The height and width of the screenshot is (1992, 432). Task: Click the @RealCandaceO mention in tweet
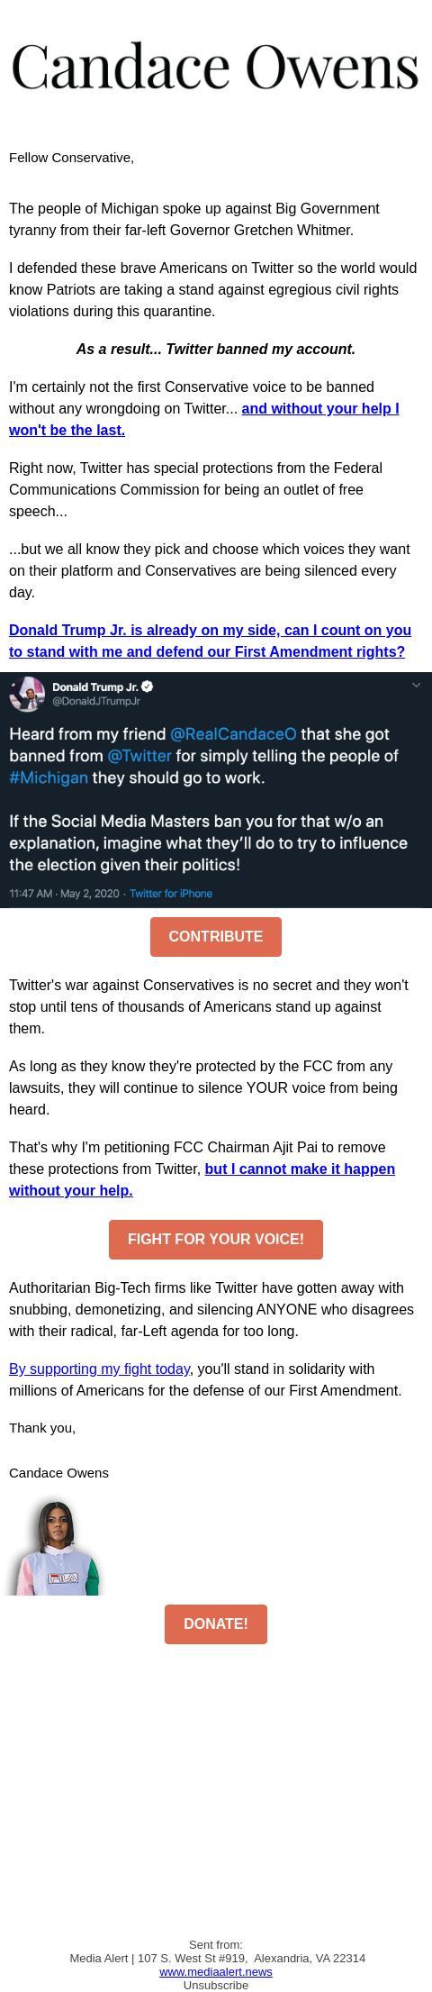(233, 734)
